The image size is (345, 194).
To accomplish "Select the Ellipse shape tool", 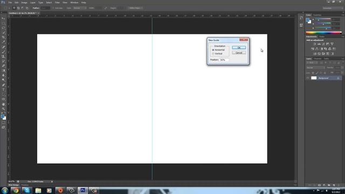I will click(3, 99).
